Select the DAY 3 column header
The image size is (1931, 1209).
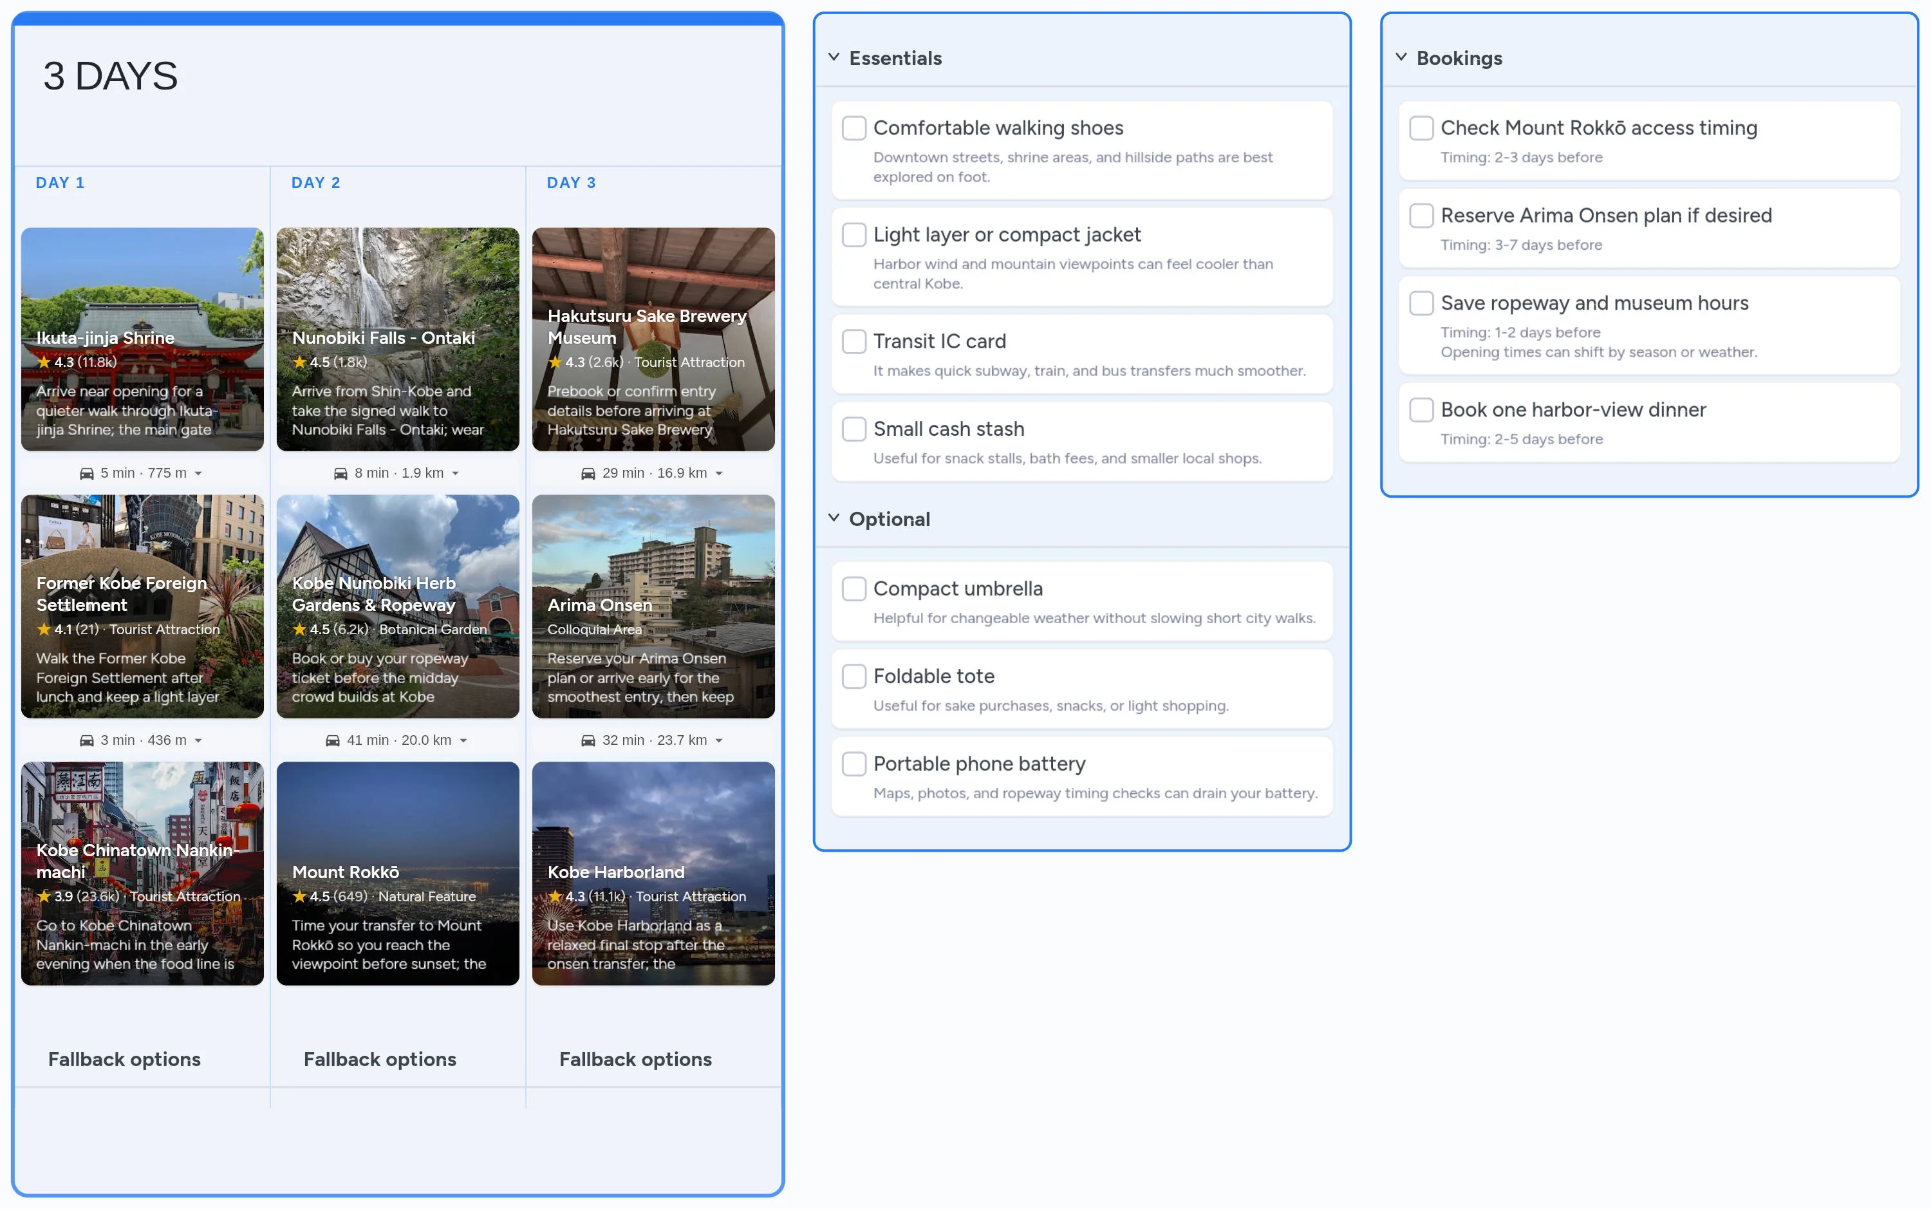[571, 182]
